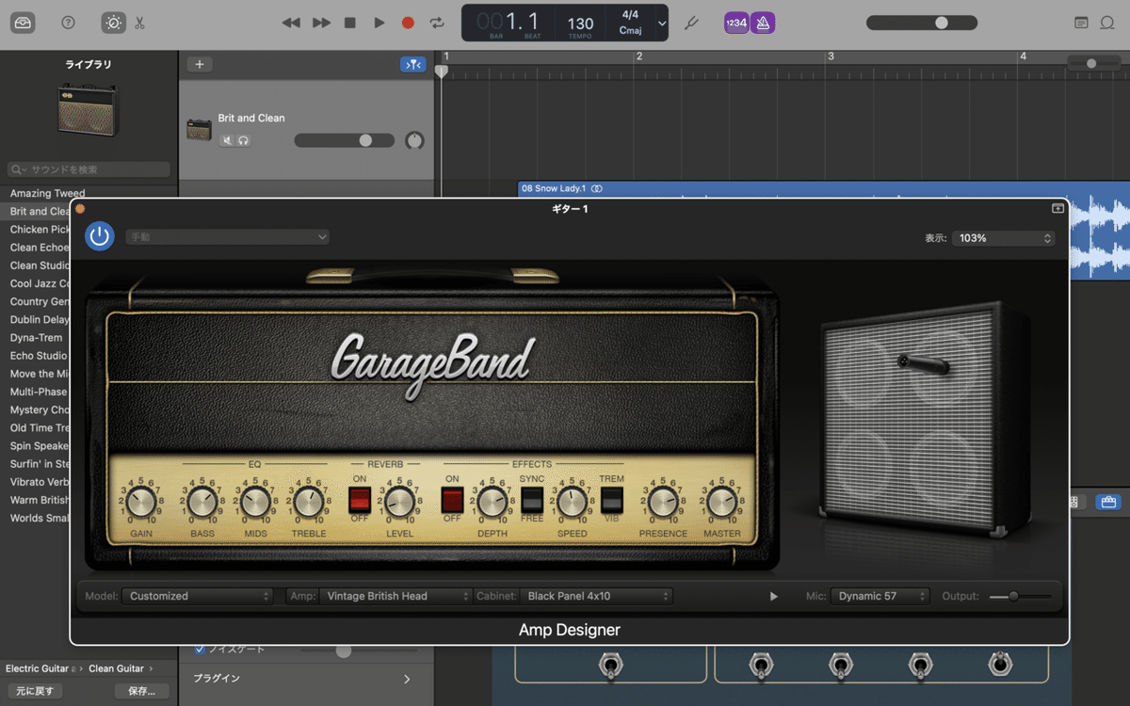Toggle the metronome button
Screen dimensions: 1130x706
tap(763, 23)
